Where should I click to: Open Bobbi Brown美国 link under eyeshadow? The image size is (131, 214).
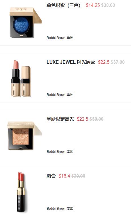pos(60,38)
